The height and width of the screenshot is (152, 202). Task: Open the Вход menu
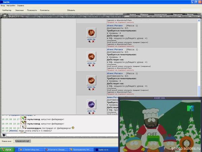[x=3, y=5]
